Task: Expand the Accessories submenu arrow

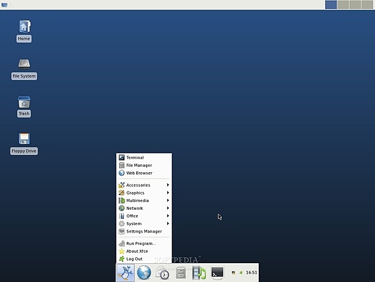Action: click(168, 185)
